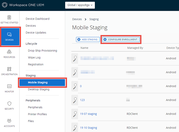
Task: Open the Security shield icon
Action: tap(9, 104)
